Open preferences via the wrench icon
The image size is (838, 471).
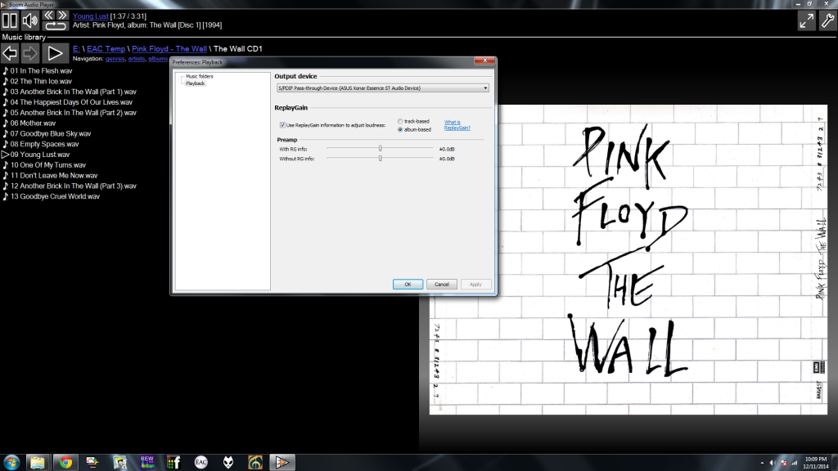coord(827,21)
